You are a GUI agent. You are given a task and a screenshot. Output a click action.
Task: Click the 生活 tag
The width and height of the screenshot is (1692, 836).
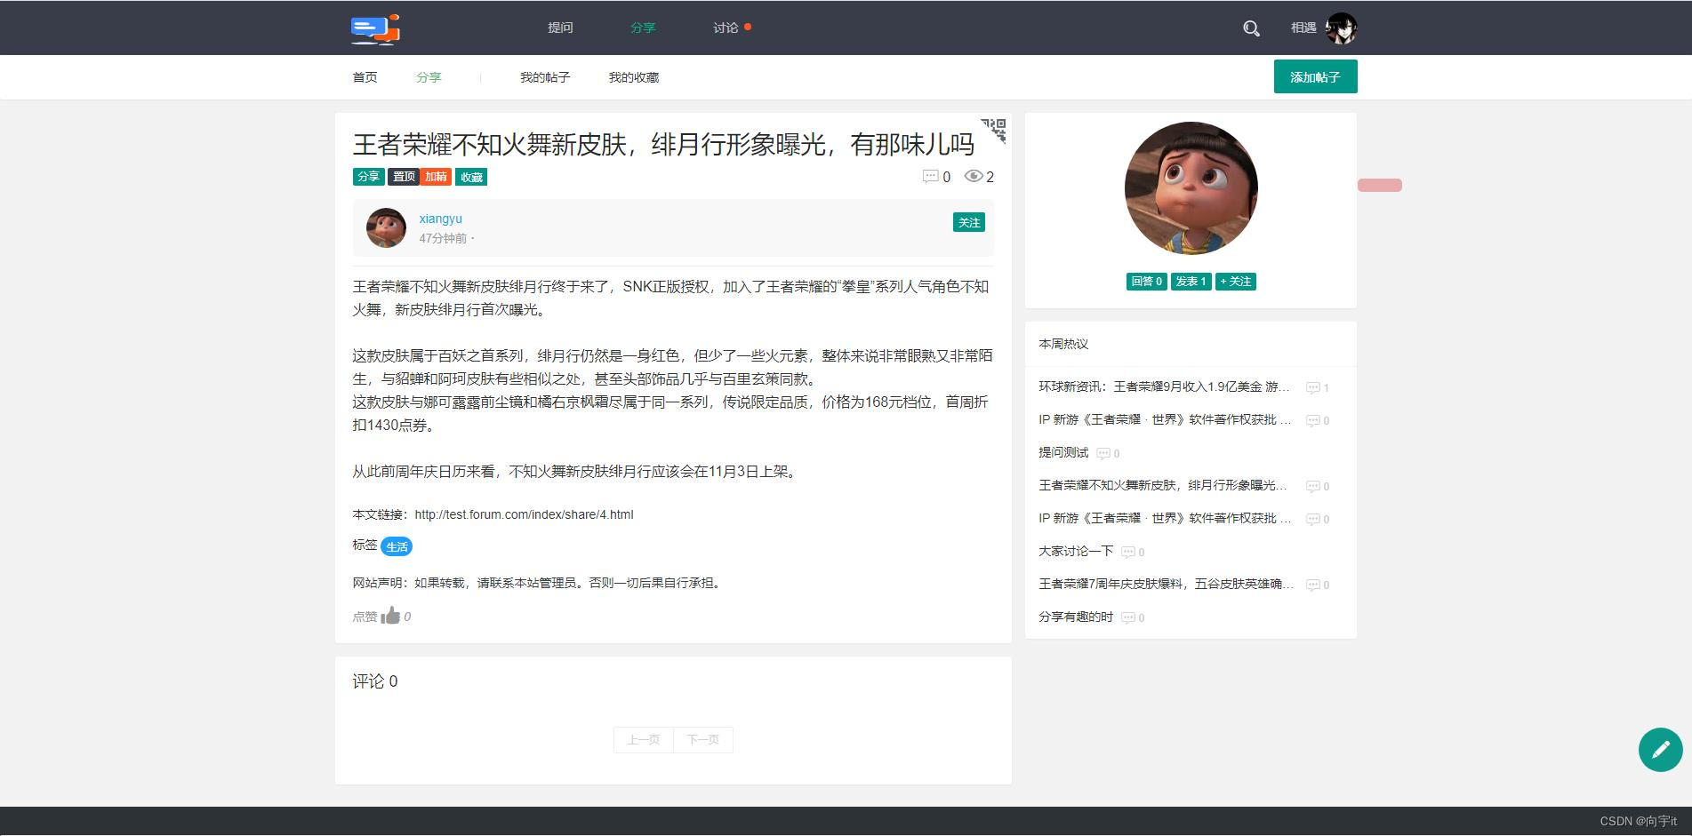397,546
